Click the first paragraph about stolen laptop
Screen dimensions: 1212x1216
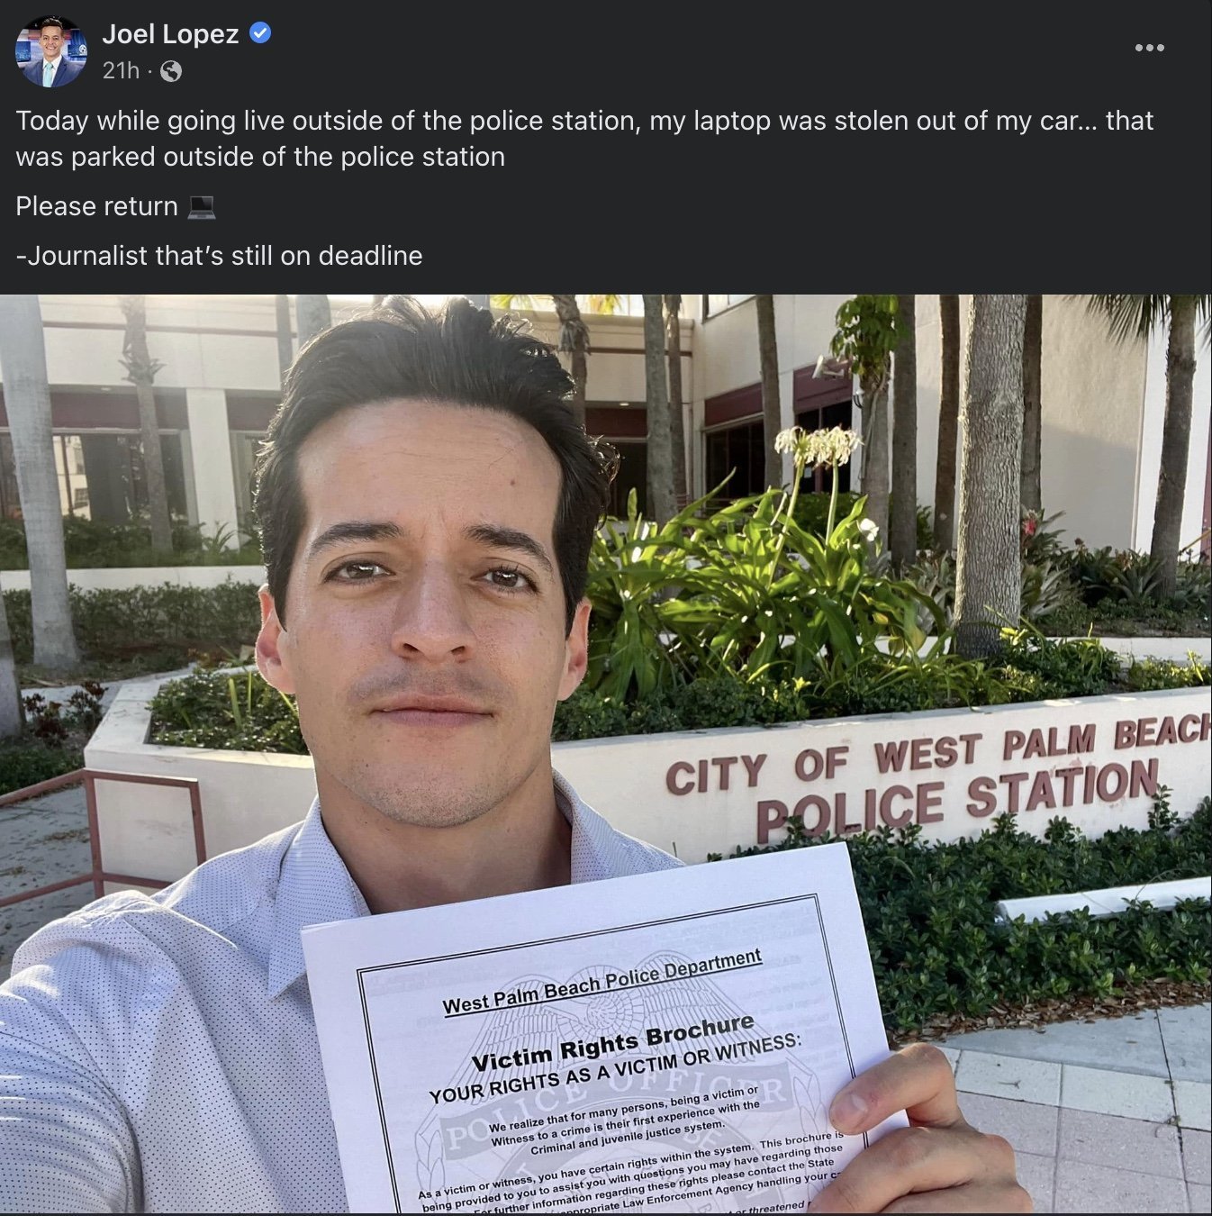pyautogui.click(x=584, y=139)
